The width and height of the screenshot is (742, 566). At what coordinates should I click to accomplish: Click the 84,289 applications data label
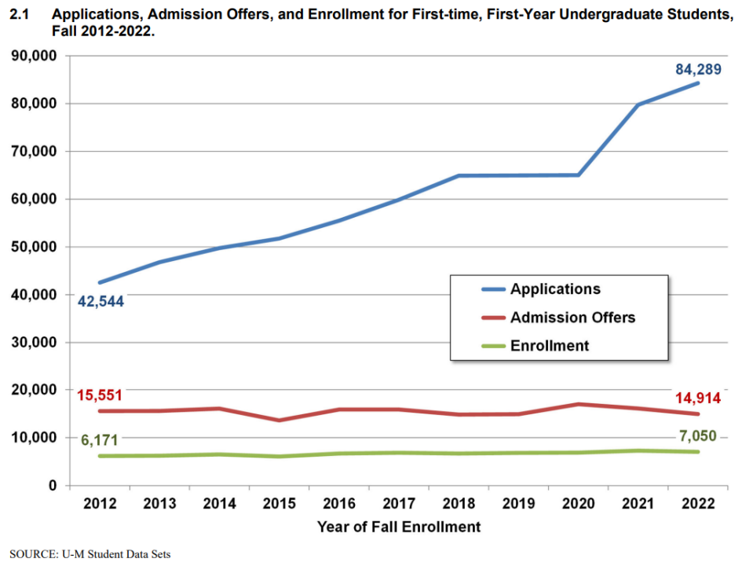point(698,70)
